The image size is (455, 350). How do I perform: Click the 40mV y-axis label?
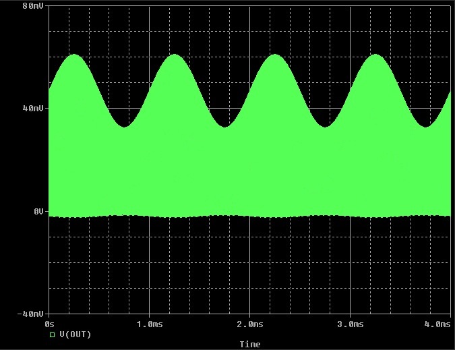[33, 109]
